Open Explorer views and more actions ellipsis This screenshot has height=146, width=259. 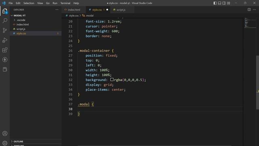point(57,10)
